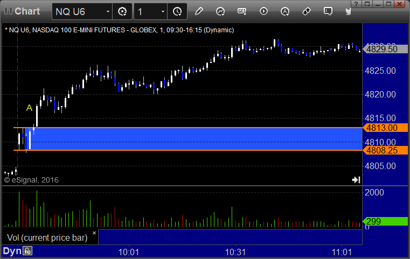Select the 4808.25 orange price label
This screenshot has width=410, height=259.
point(385,150)
